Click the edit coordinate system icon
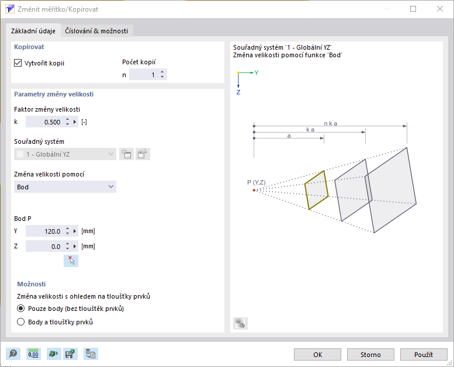 pyautogui.click(x=143, y=154)
